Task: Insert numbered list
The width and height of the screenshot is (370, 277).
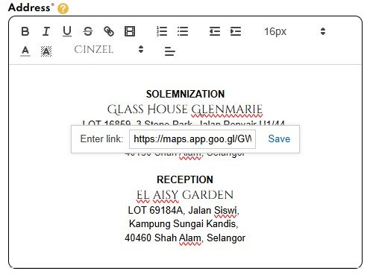Action: (162, 31)
